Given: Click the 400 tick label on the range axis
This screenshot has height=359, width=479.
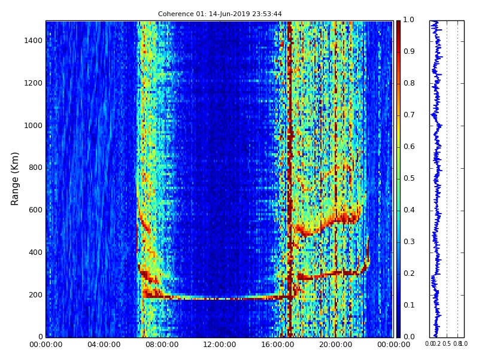Looking at the screenshot, I should coord(35,252).
